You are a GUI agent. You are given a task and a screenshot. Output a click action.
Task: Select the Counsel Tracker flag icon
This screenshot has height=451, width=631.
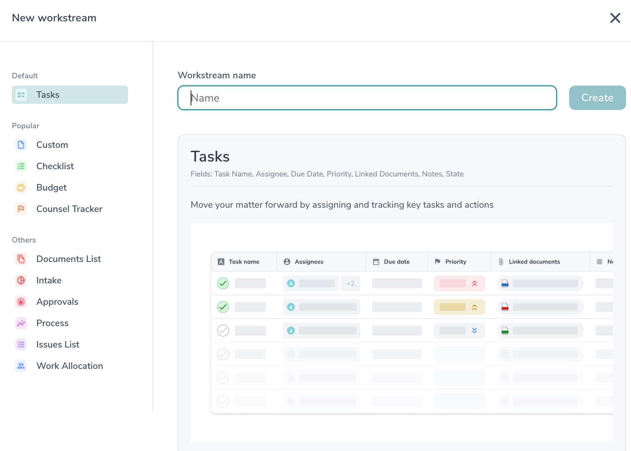(21, 209)
